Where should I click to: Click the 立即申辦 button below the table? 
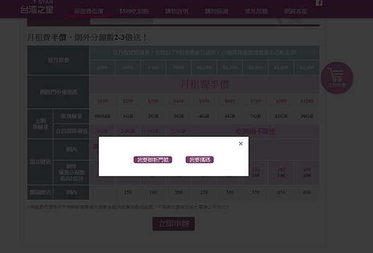pyautogui.click(x=173, y=224)
